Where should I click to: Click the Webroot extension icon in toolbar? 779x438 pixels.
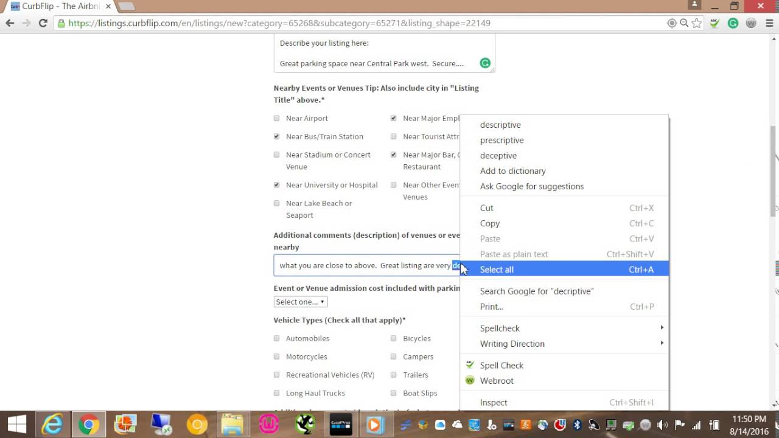751,23
